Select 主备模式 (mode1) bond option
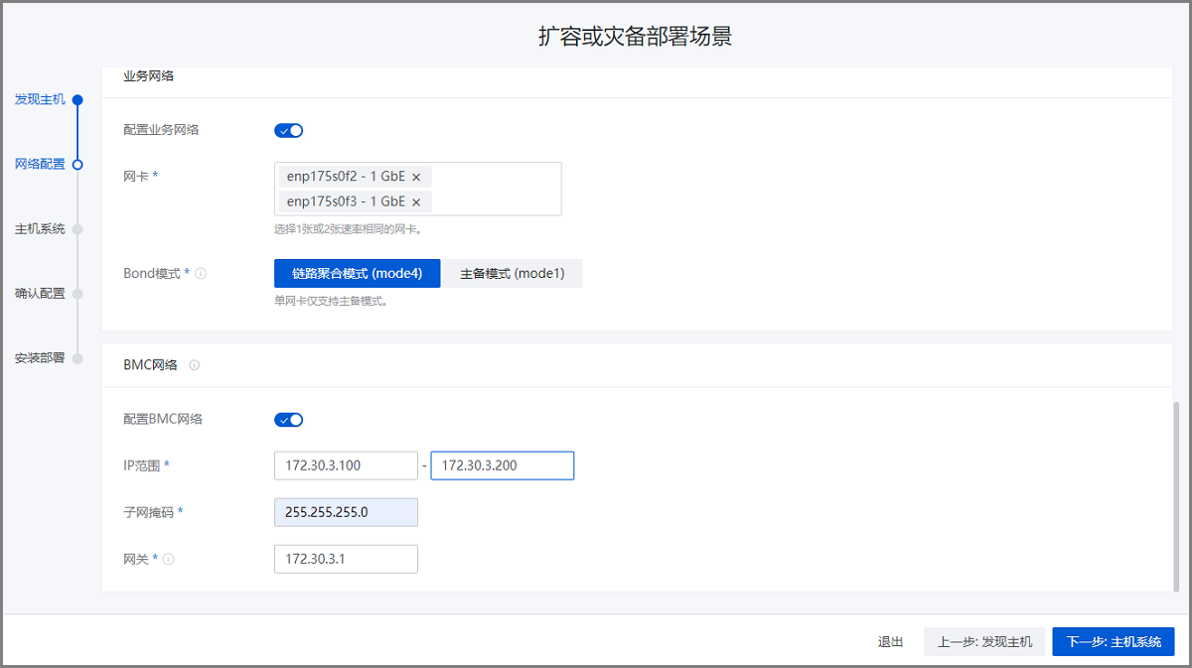The width and height of the screenshot is (1192, 668). click(x=512, y=274)
